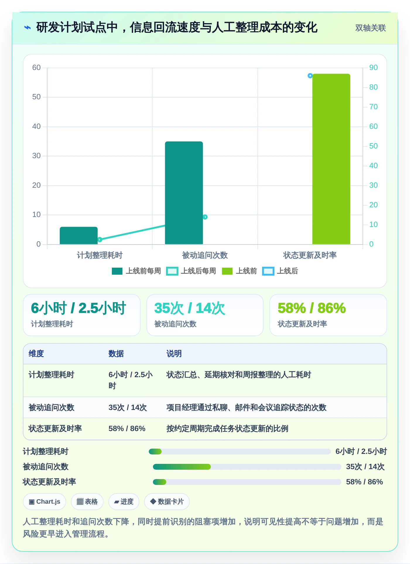The height and width of the screenshot is (564, 410).
Task: Click the dark teal 上线前每周 legend swatch
Action: point(117,271)
